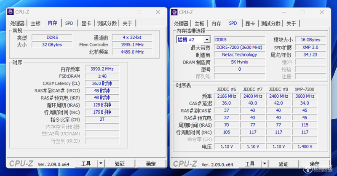This screenshot has width=337, height=176.
Task: Click CPU-Z app icon in right window title bar
Action: 174,12
